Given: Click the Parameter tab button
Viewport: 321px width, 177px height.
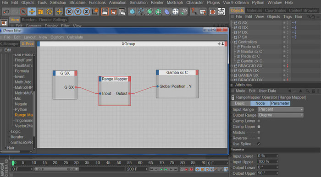Looking at the screenshot, I should pyautogui.click(x=280, y=103).
